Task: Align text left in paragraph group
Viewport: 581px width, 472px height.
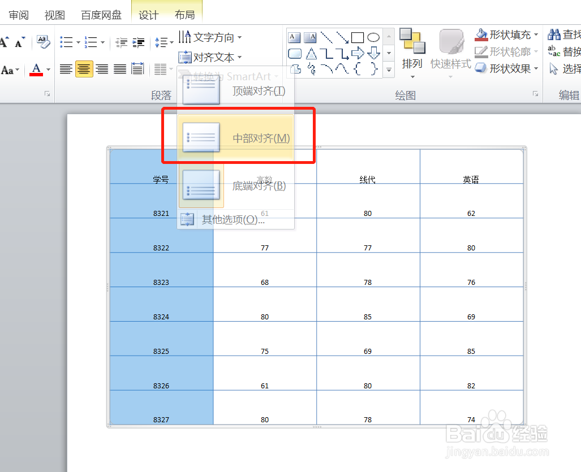Action: [66, 69]
